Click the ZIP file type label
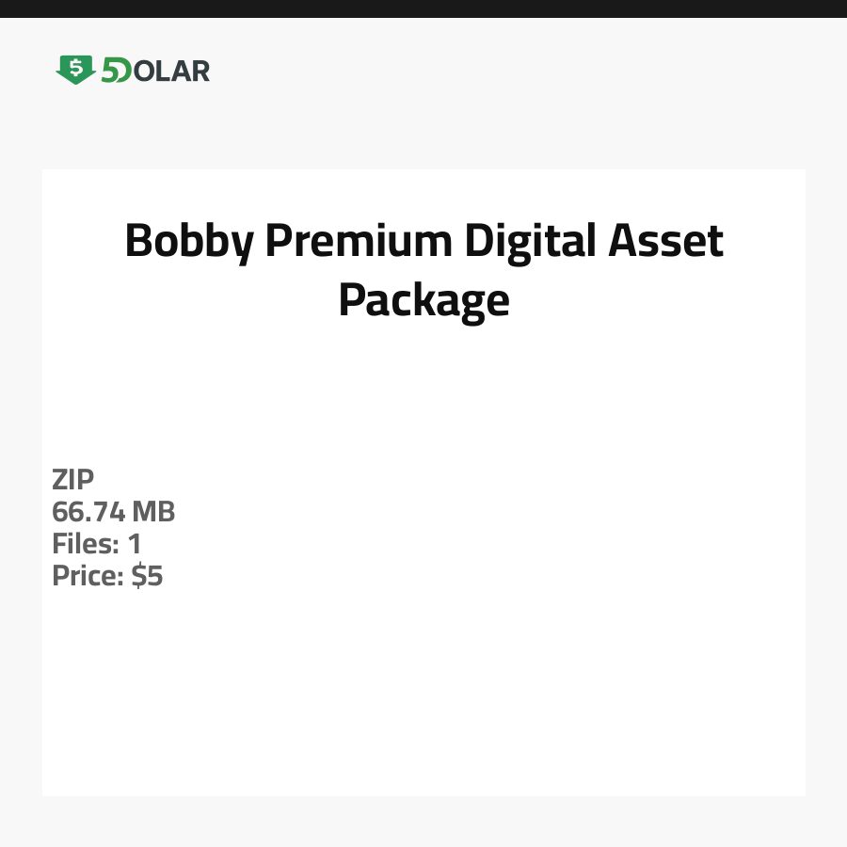 coord(73,480)
